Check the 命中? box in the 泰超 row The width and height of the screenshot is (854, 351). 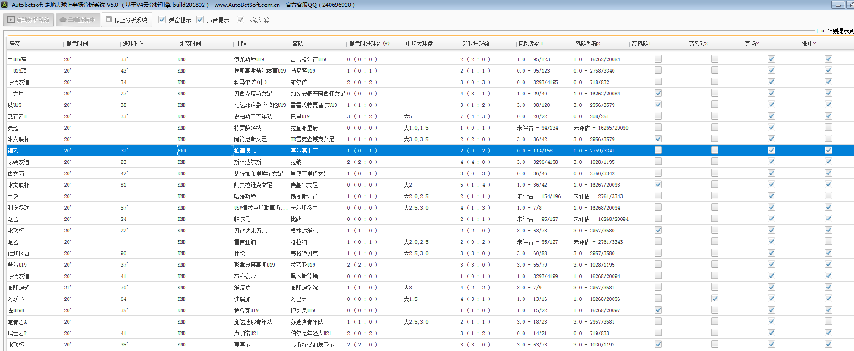[x=828, y=127]
